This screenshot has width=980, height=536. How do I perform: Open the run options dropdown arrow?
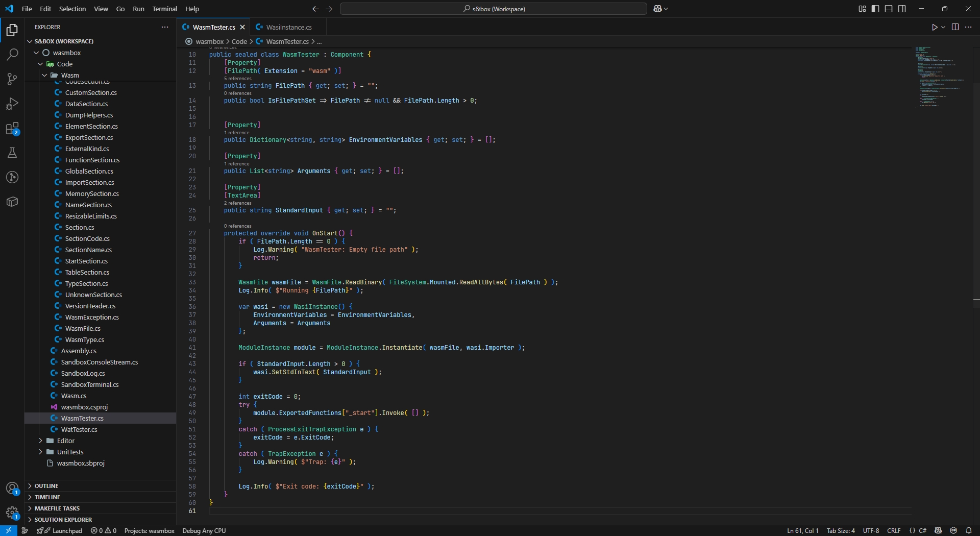(943, 27)
